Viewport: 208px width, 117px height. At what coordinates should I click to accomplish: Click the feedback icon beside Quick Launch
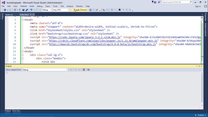[x=159, y=2]
